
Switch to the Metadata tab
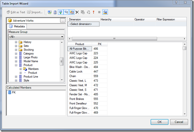point(17,26)
